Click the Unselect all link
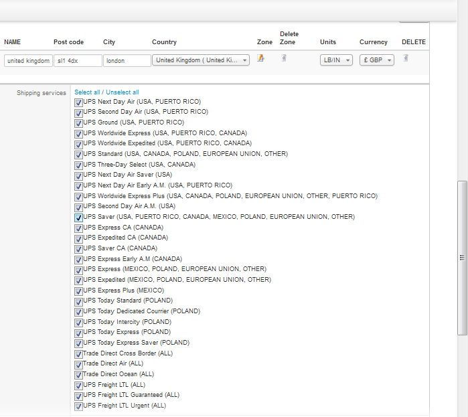The width and height of the screenshot is (468, 417). point(123,92)
